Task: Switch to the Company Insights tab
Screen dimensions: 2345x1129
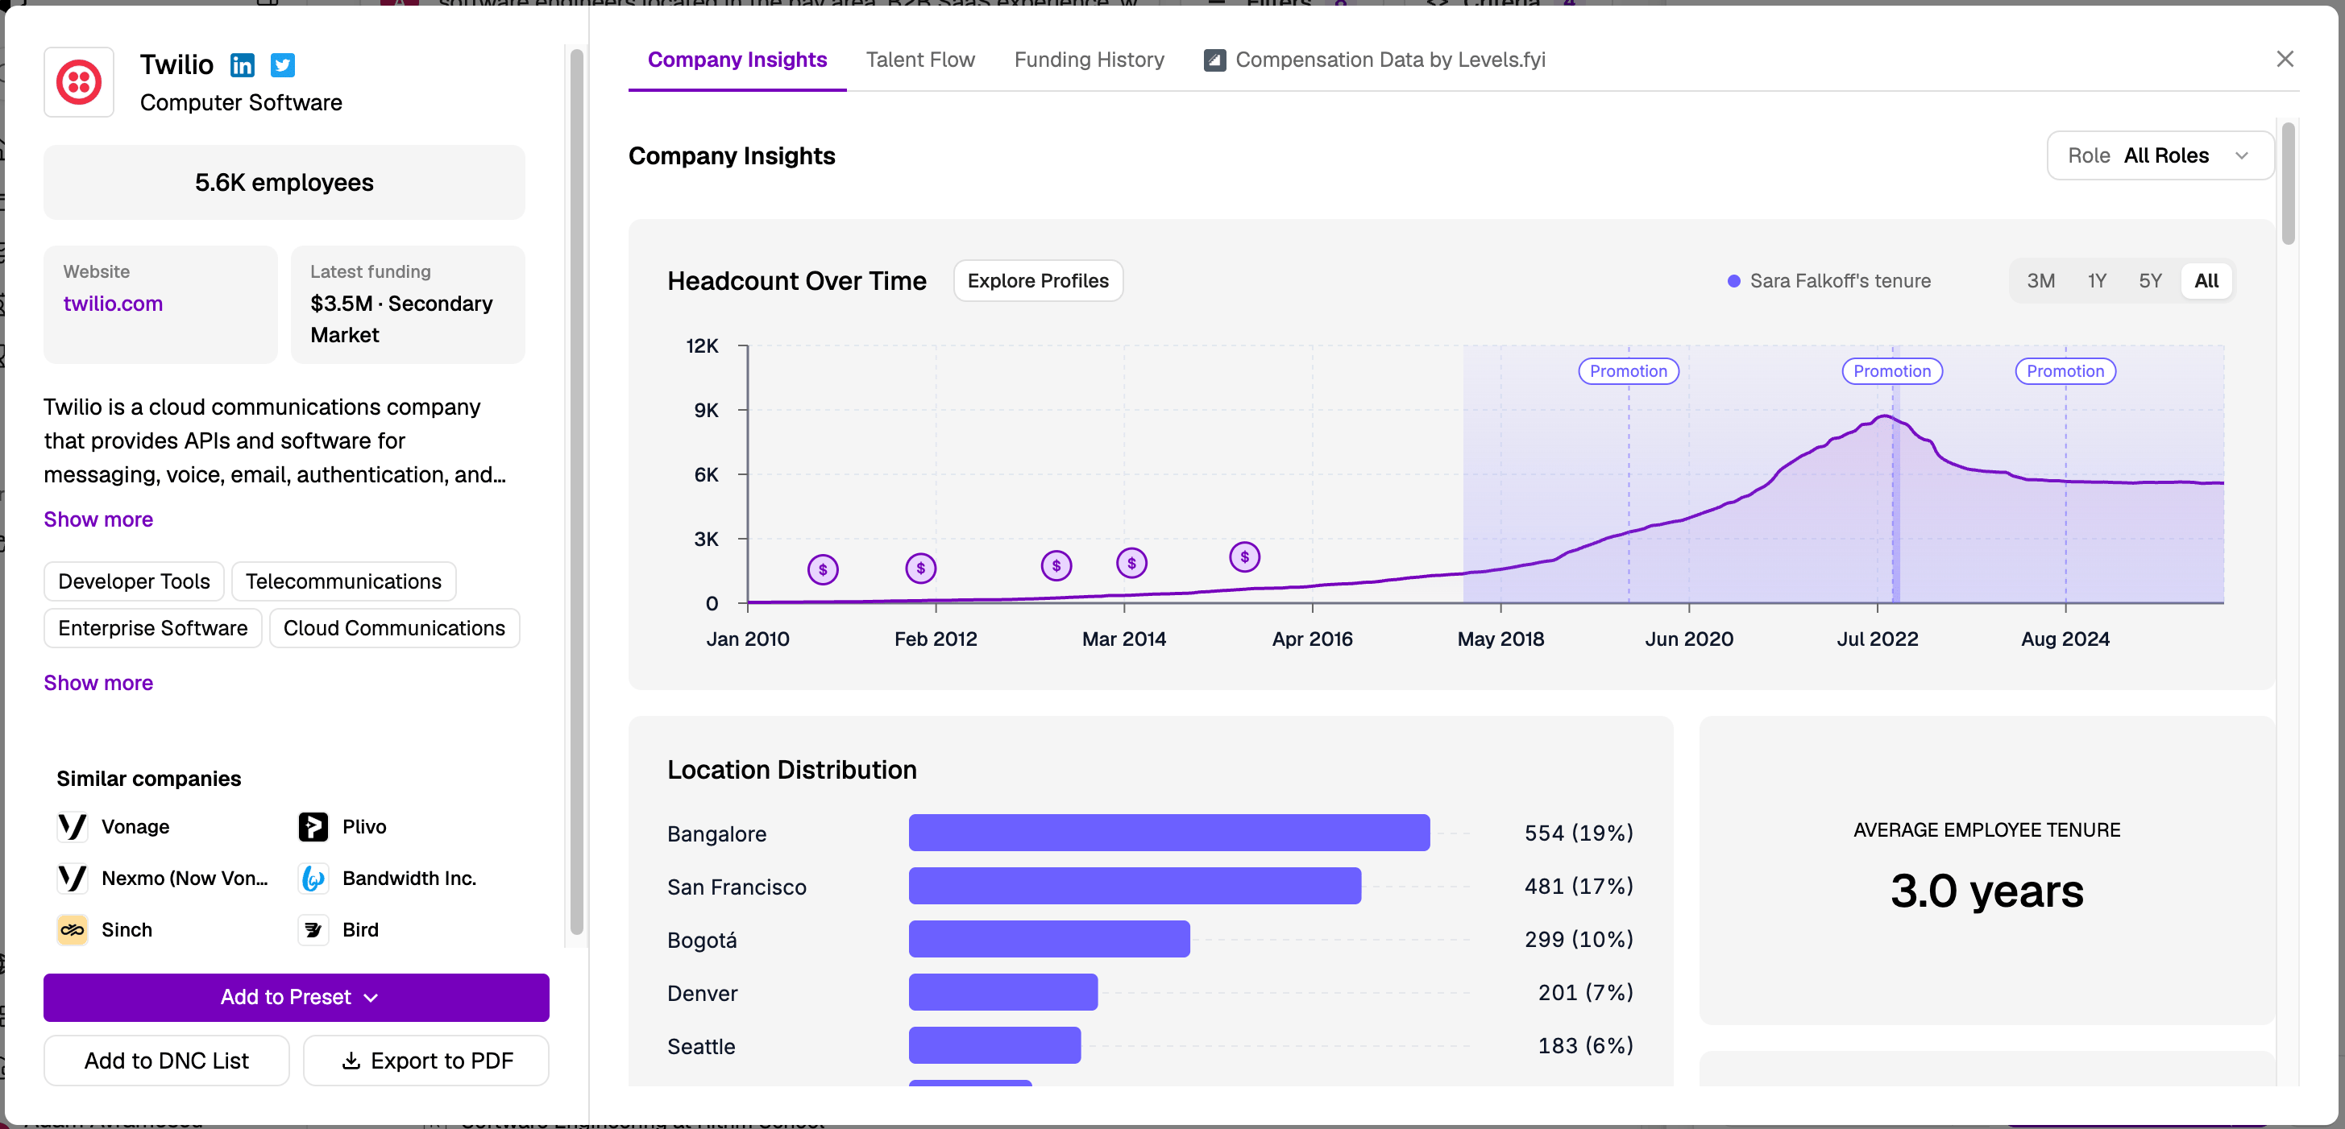Action: pyautogui.click(x=737, y=60)
